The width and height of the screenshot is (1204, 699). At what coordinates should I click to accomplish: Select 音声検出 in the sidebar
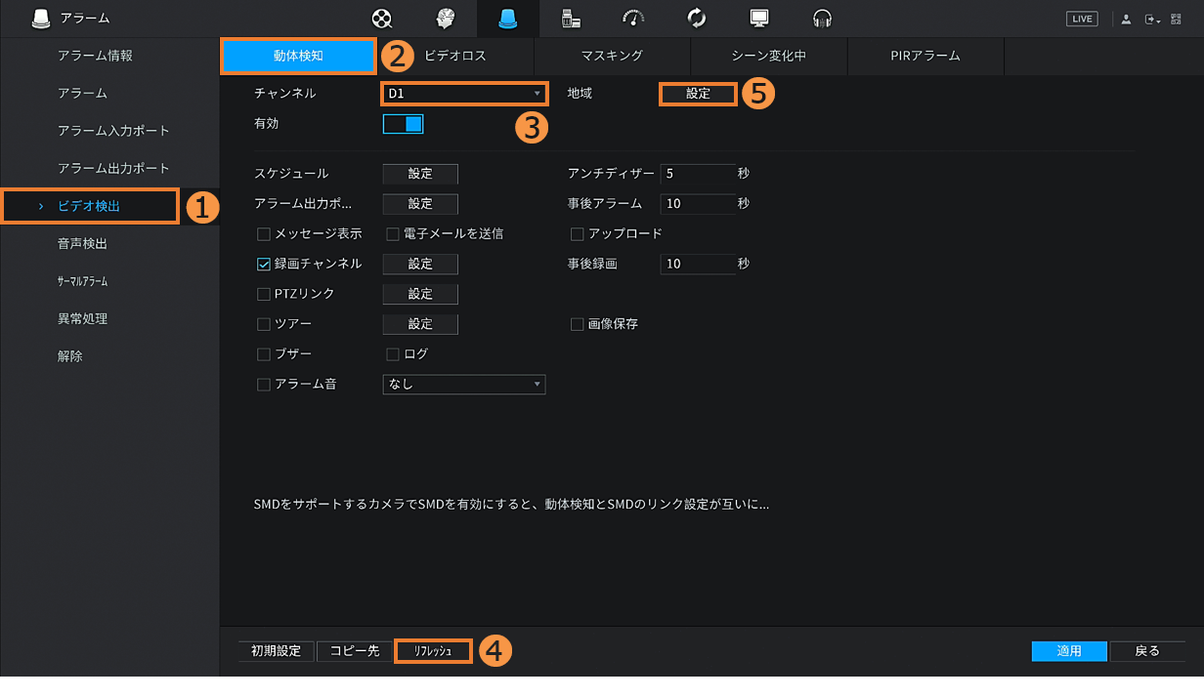pos(82,244)
